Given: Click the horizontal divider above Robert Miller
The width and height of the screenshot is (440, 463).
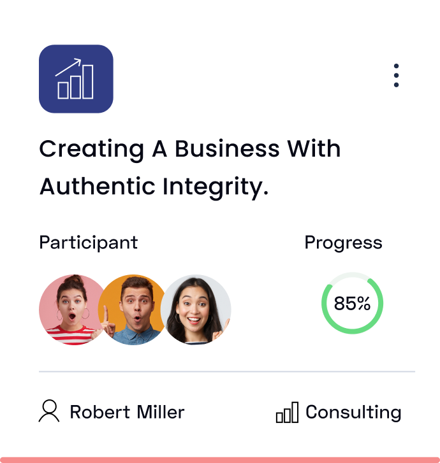Looking at the screenshot, I should click(226, 371).
